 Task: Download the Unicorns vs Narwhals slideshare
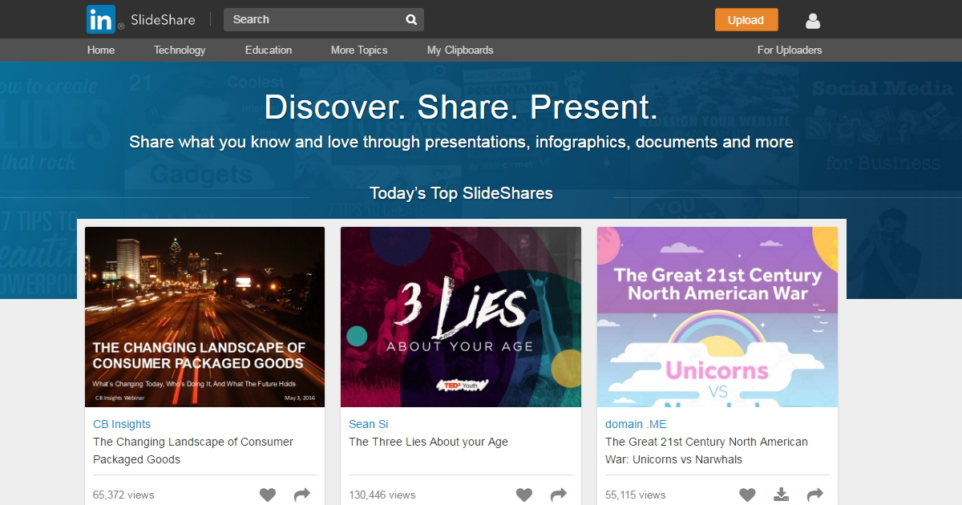[782, 495]
